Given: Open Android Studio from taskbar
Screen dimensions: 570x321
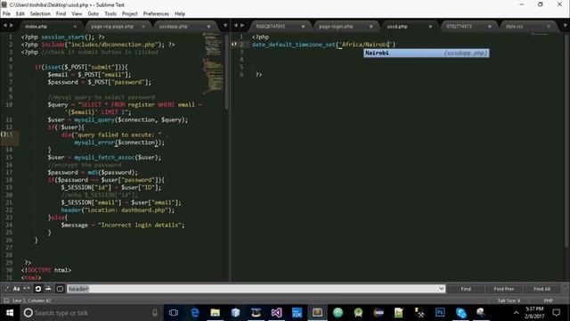Looking at the screenshot, I should point(358,313).
